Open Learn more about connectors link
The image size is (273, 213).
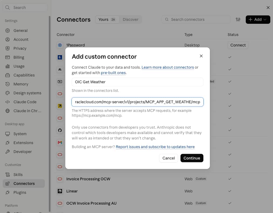point(168,67)
